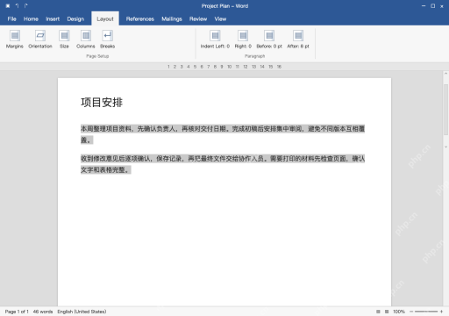Set Indent Left value
Image resolution: width=449 pixels, height=316 pixels.
point(215,39)
